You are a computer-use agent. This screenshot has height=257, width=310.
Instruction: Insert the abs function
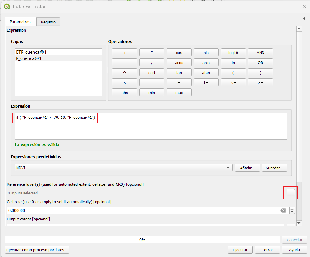point(124,93)
